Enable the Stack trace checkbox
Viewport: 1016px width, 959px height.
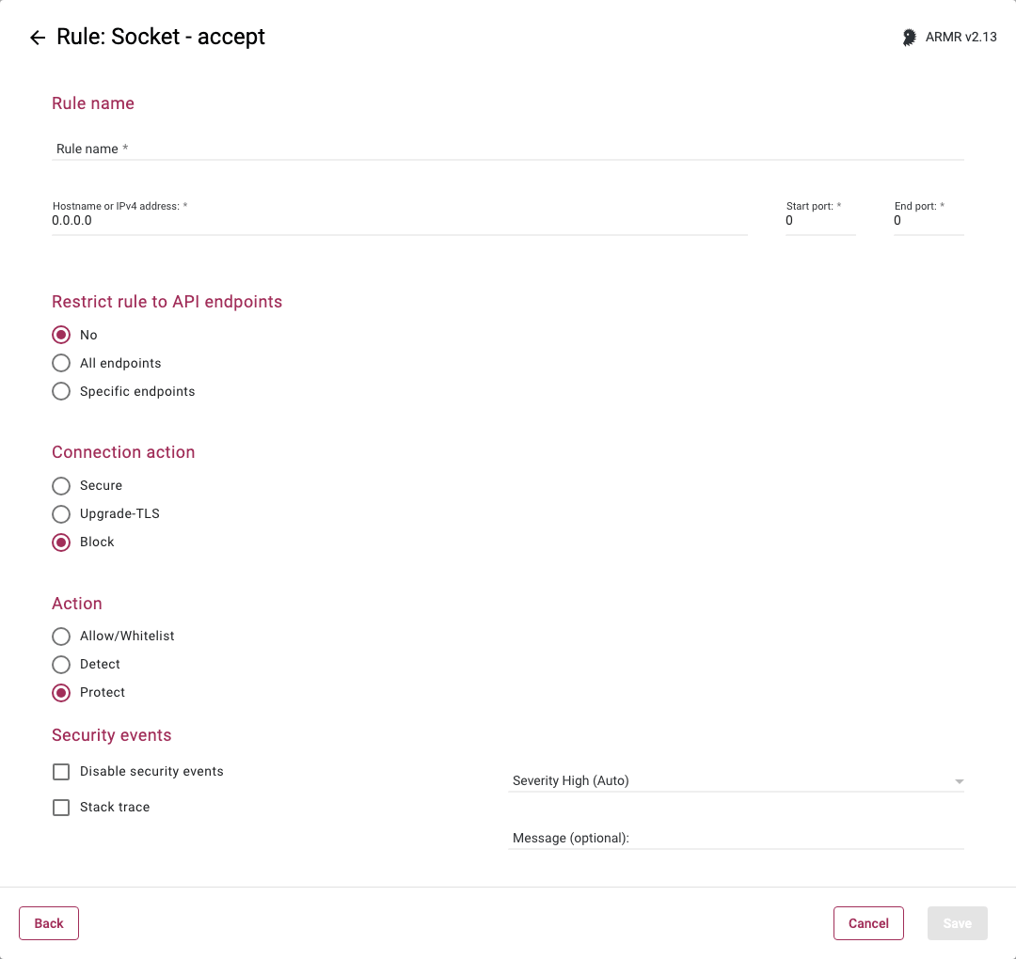click(61, 807)
